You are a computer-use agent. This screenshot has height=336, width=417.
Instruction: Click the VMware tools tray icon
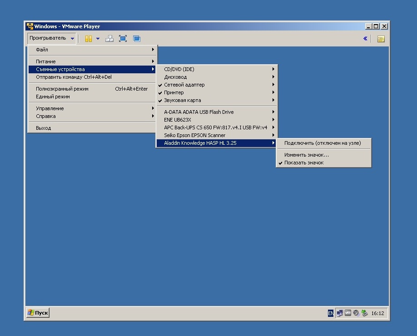348,313
